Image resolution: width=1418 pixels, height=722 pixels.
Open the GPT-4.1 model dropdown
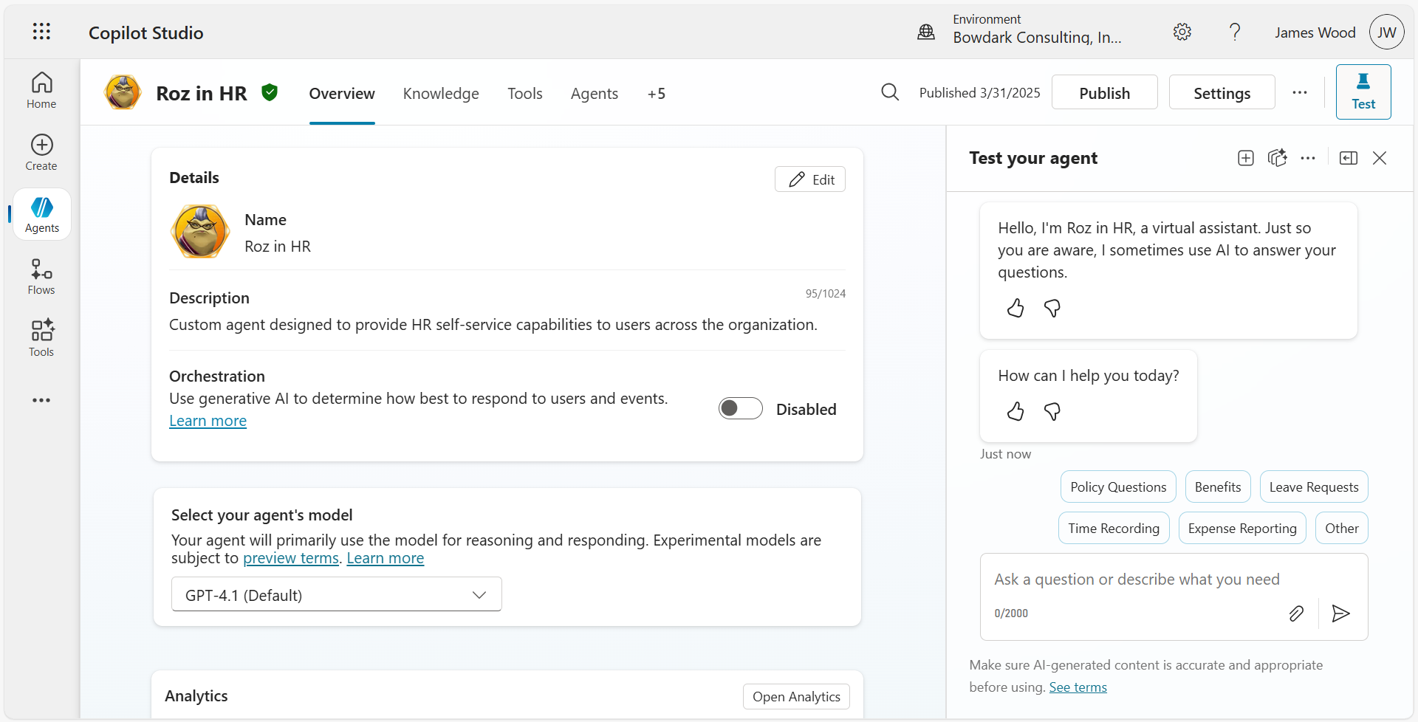tap(337, 594)
